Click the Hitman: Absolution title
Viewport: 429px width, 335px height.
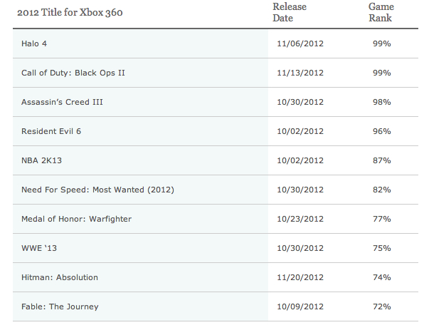pos(60,277)
